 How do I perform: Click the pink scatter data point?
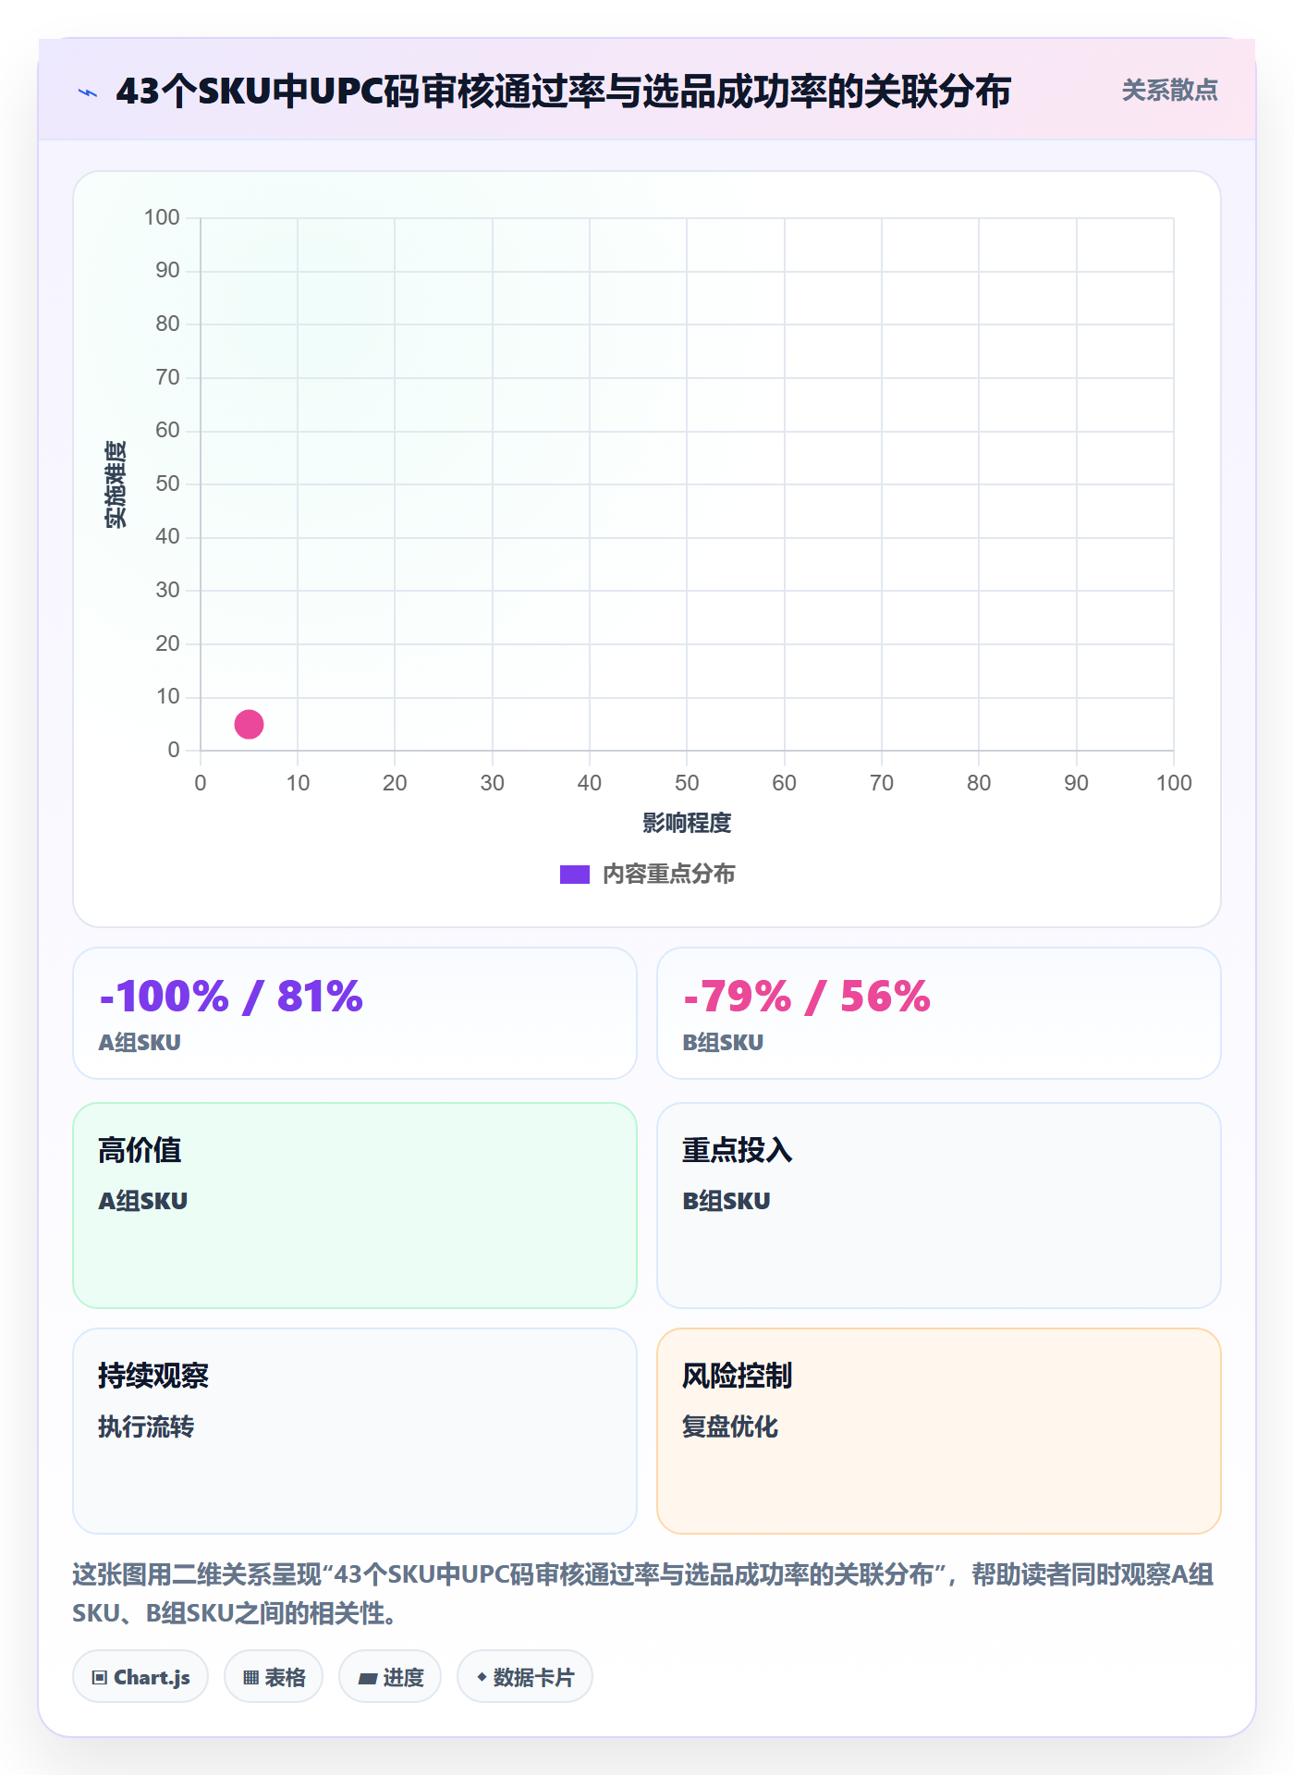click(x=249, y=724)
